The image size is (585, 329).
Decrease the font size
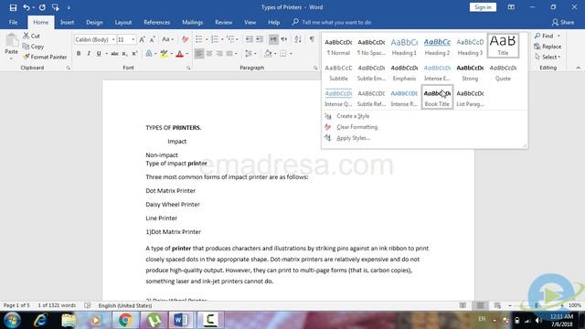(x=153, y=39)
